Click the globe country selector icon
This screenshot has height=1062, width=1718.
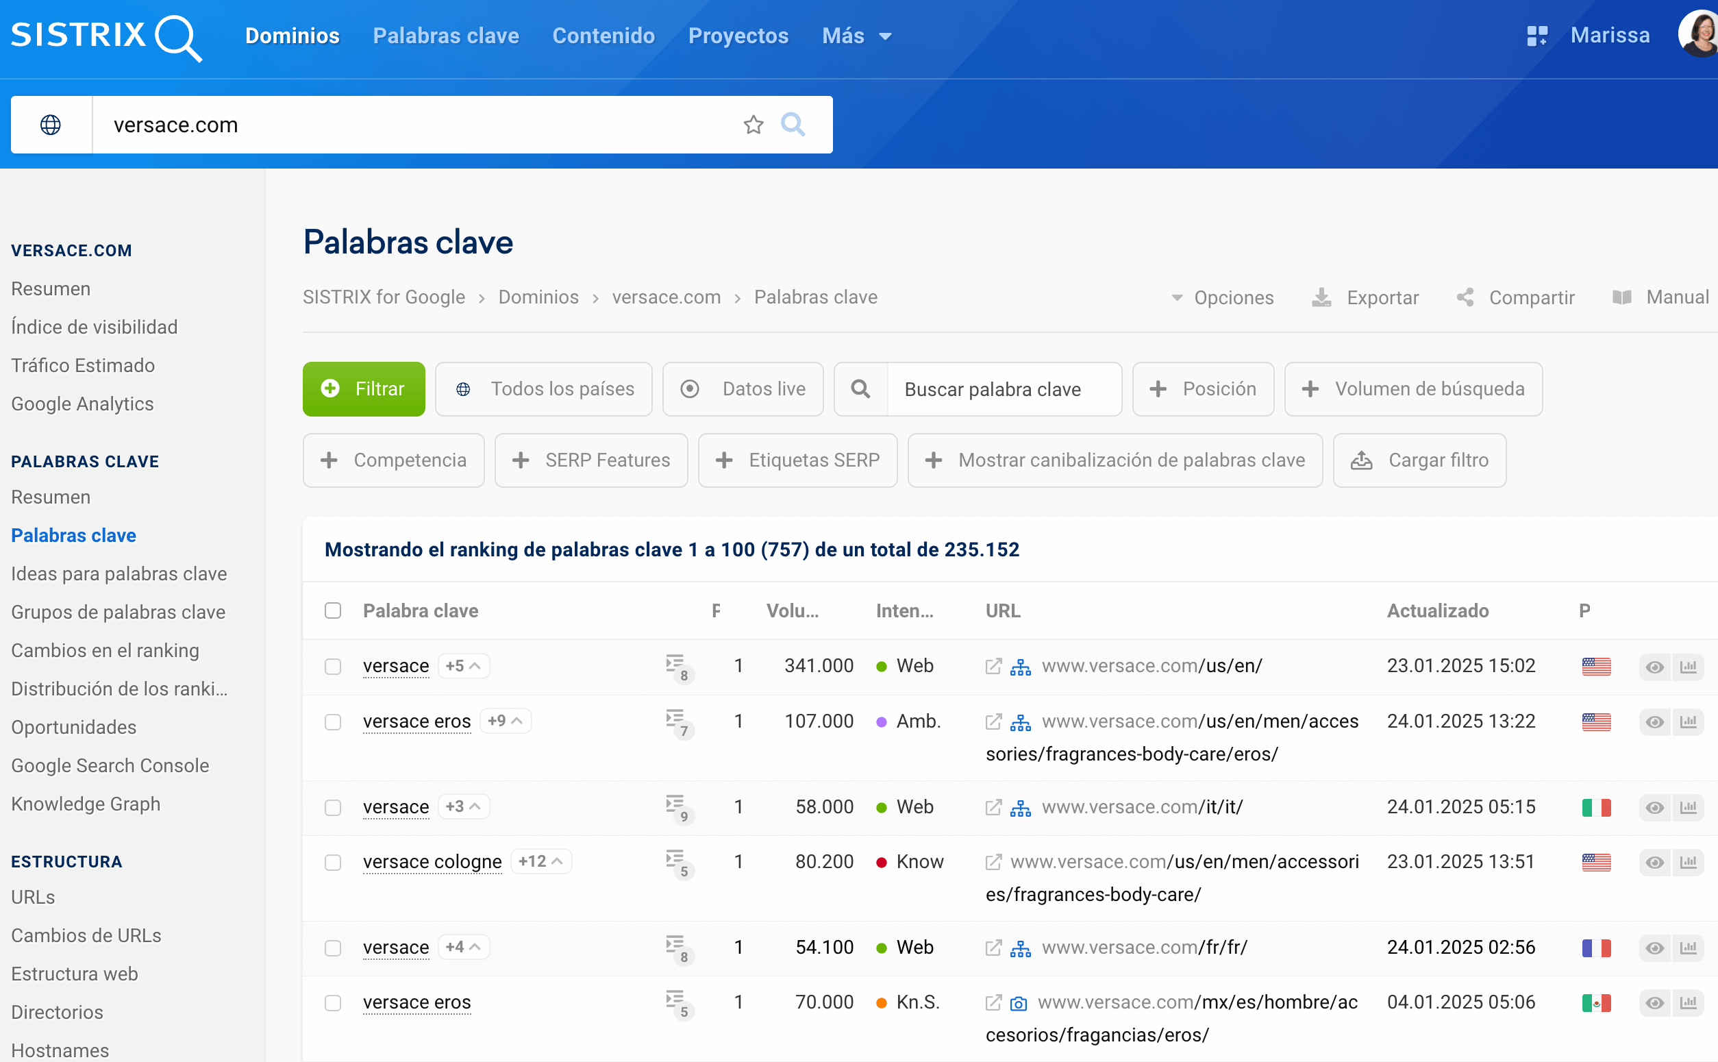(51, 125)
